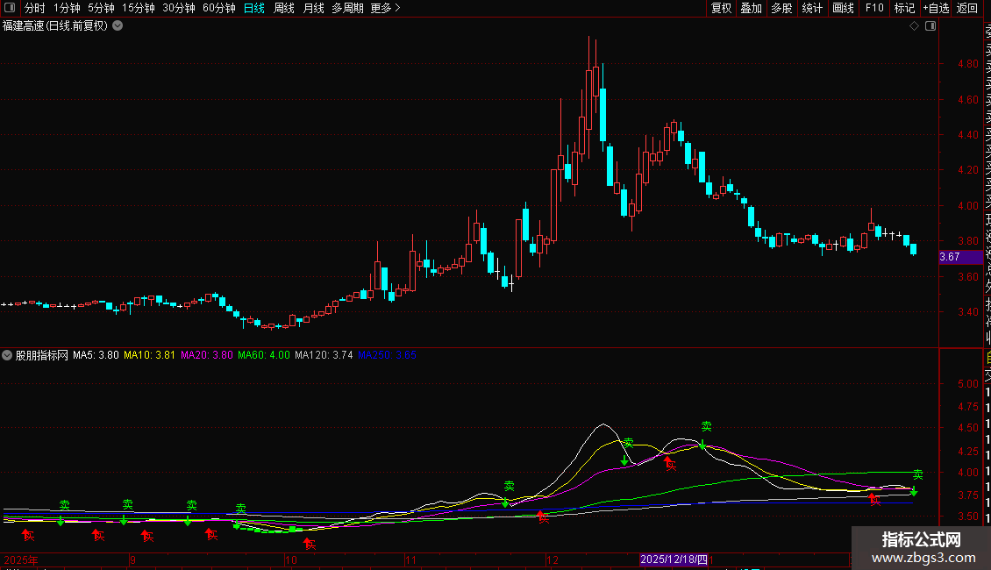Image resolution: width=991 pixels, height=570 pixels.
Task: Click the 叠加 overlay button
Action: (752, 8)
